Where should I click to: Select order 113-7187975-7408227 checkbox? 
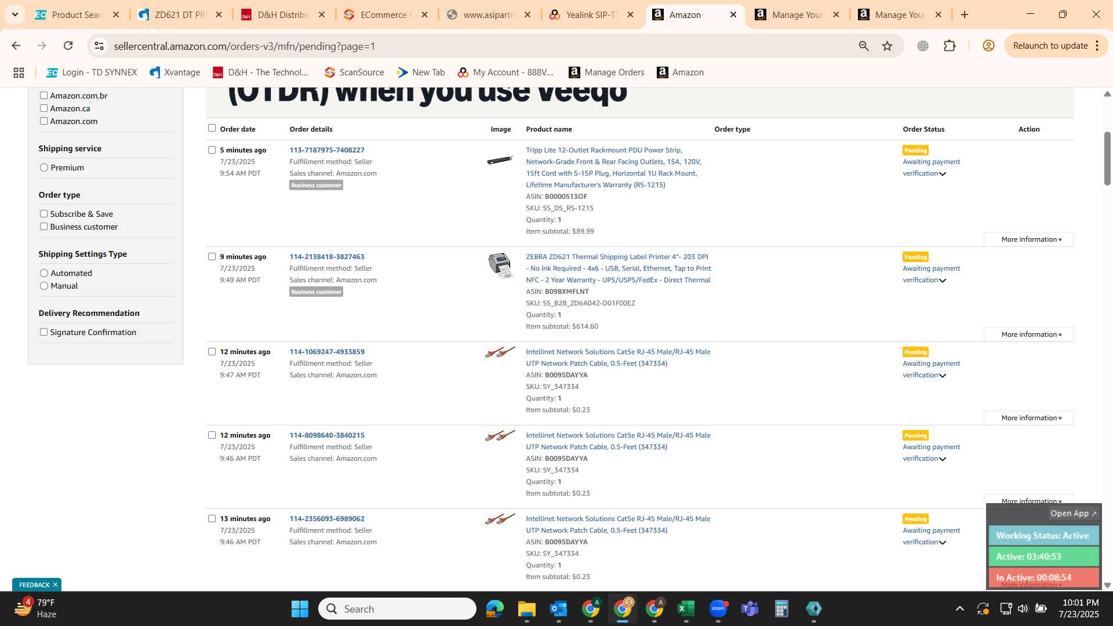tap(212, 150)
